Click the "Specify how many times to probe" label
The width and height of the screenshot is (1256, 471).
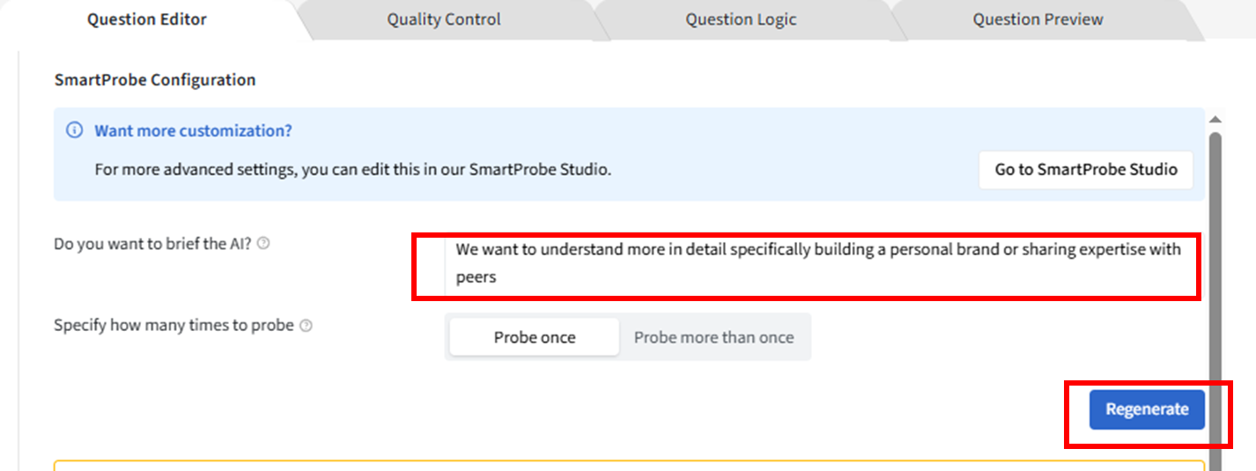click(x=174, y=326)
